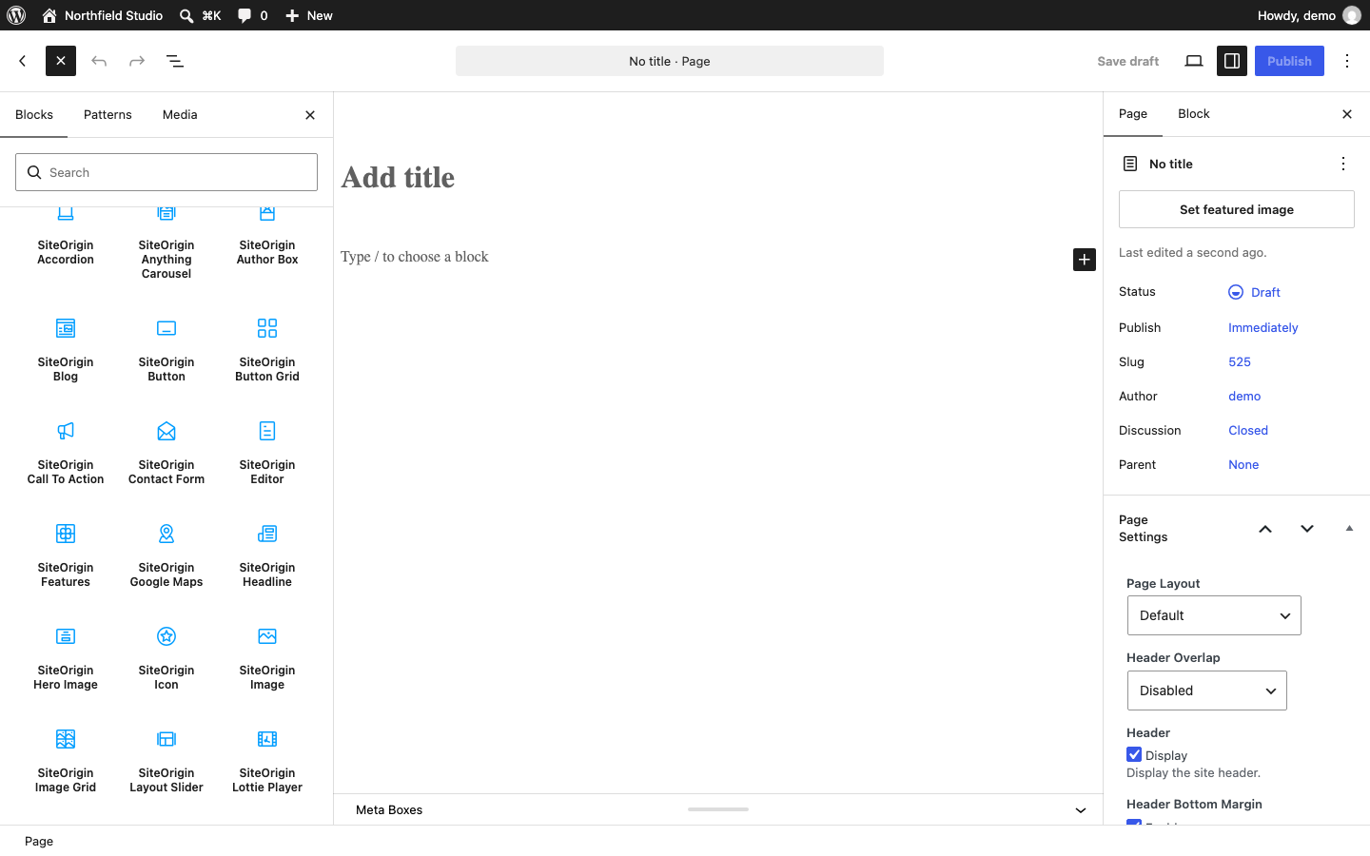
Task: Insert the SiteOrigin Google Maps block
Action: 166,554
